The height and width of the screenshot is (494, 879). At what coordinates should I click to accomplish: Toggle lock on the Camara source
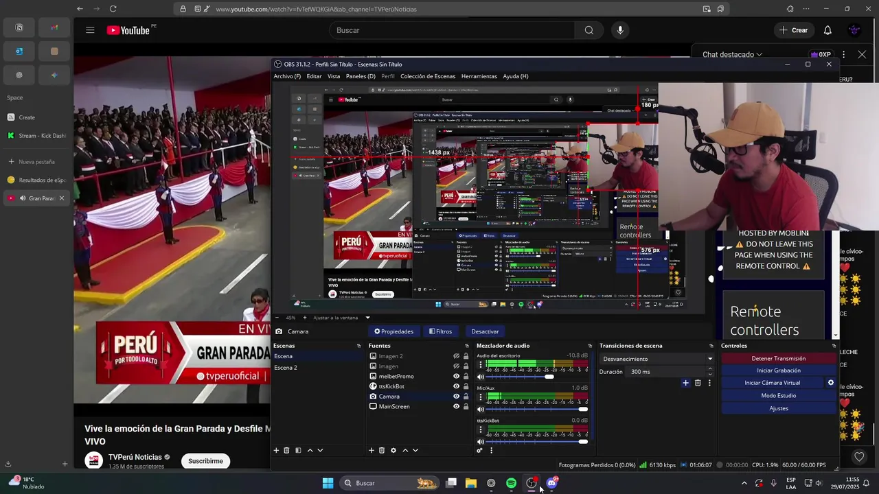(x=466, y=397)
